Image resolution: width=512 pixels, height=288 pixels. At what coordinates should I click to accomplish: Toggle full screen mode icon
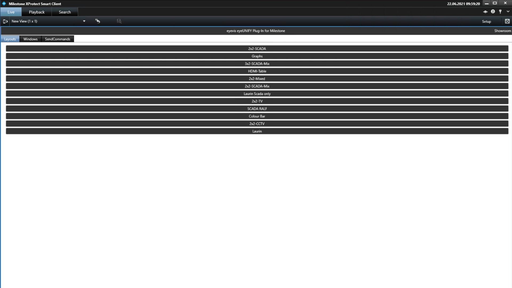tap(507, 21)
